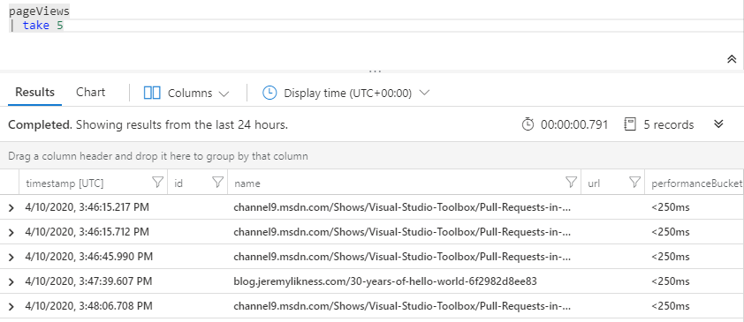Expand the 3:47:39.607 PM row
Screen dimensions: 744x322
(11, 281)
